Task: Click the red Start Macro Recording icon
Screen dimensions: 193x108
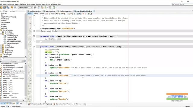Action: [x=83, y=14]
